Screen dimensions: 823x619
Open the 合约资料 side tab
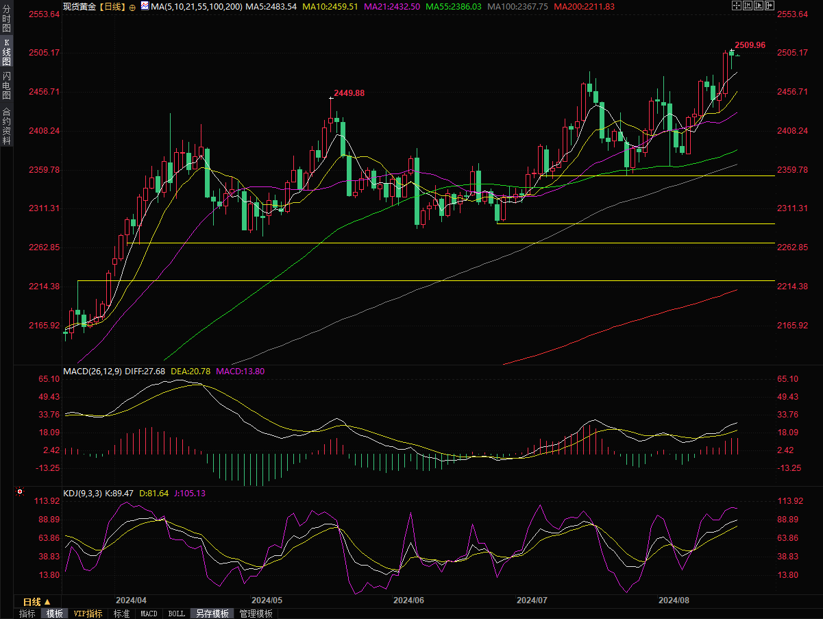point(7,125)
